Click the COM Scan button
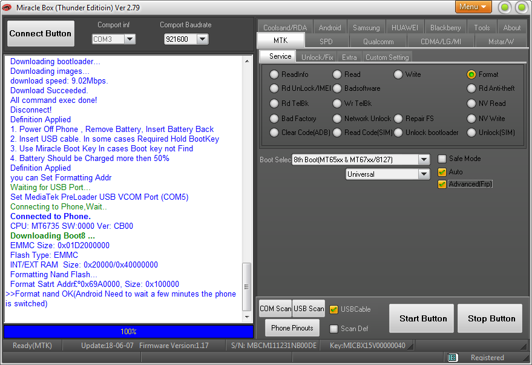This screenshot has width=532, height=365. click(275, 308)
